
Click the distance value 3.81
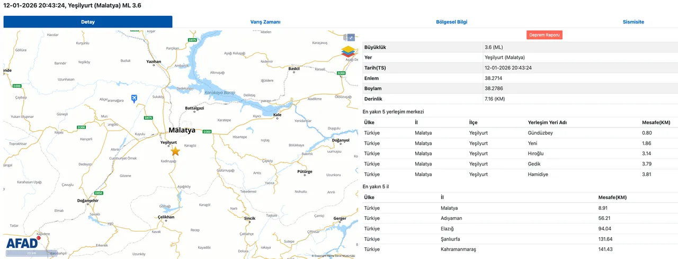tap(647, 174)
